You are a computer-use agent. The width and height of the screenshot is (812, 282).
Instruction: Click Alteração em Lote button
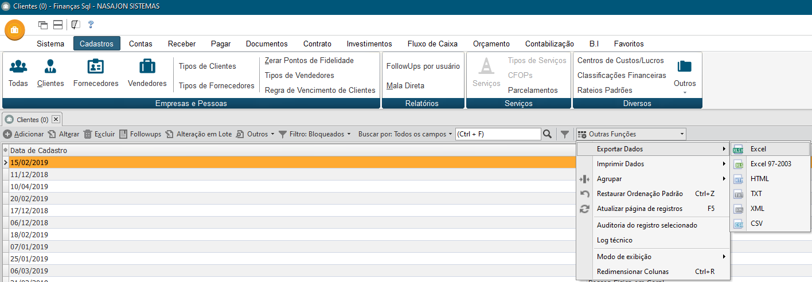199,134
